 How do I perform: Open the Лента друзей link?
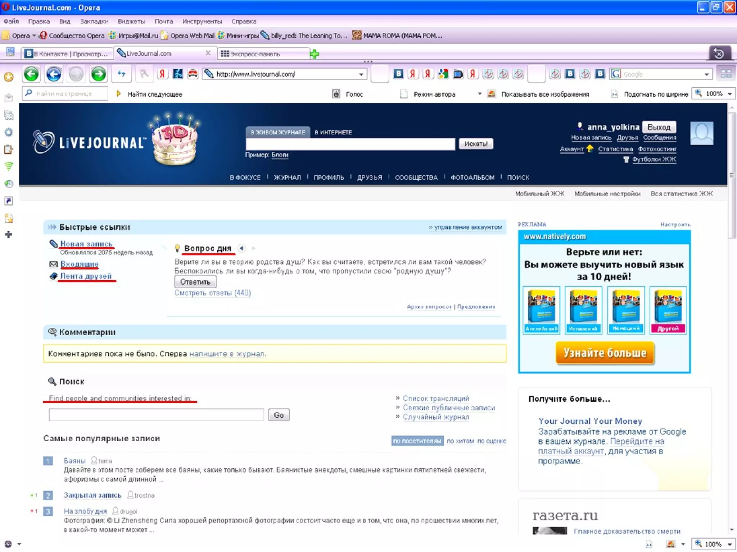coord(86,276)
